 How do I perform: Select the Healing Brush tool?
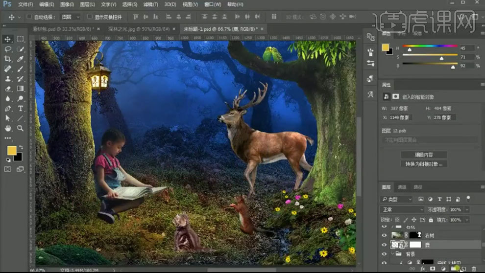8,69
